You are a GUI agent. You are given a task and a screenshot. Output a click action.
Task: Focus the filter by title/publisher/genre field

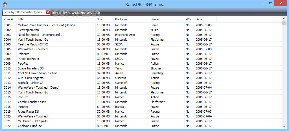[x=24, y=12]
